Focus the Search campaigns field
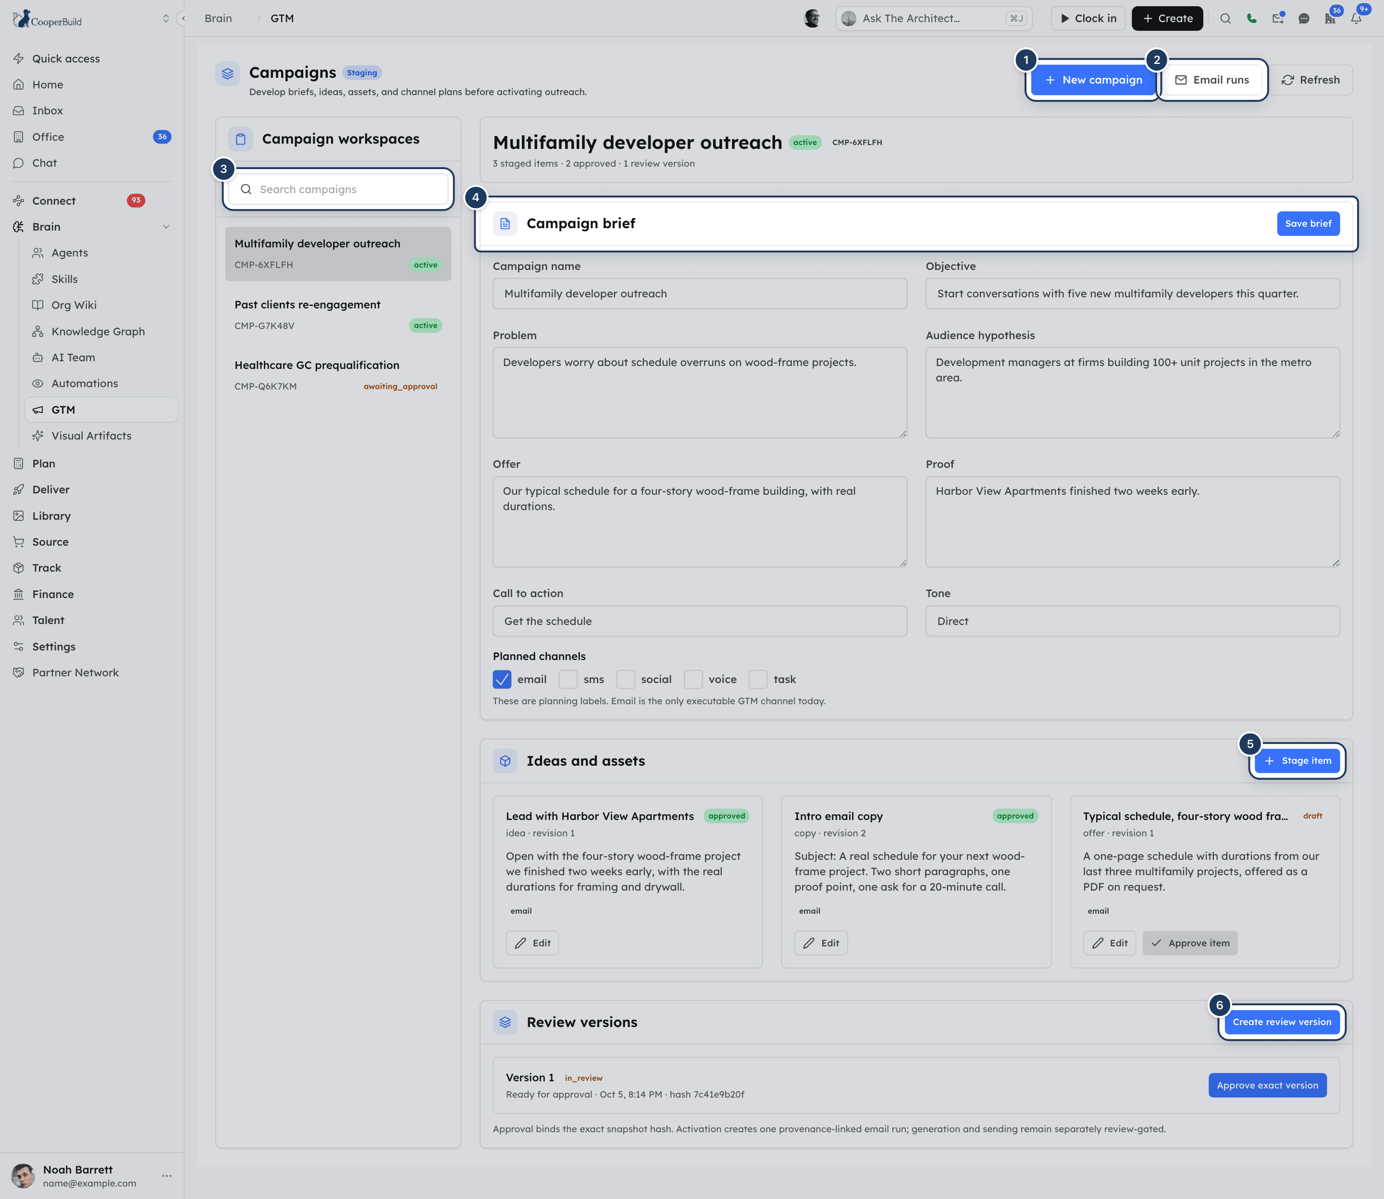Viewport: 1384px width, 1199px height. 338,189
